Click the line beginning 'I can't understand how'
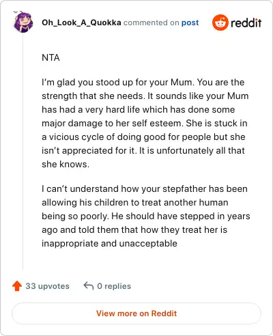273x336 pixels. click(x=145, y=188)
